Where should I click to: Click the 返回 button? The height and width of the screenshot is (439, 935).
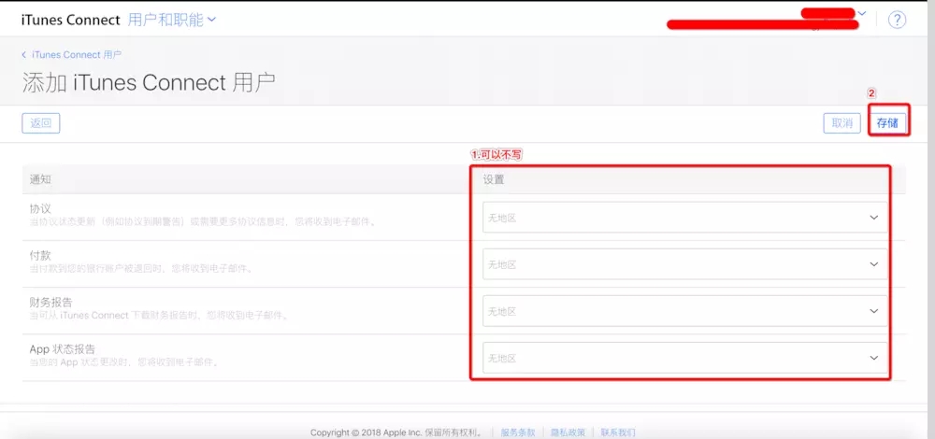click(x=41, y=123)
